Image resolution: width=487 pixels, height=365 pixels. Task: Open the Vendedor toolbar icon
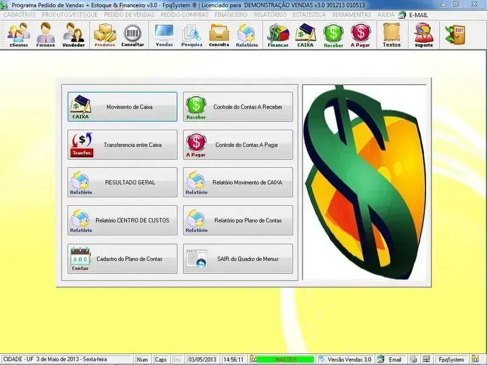coord(74,35)
